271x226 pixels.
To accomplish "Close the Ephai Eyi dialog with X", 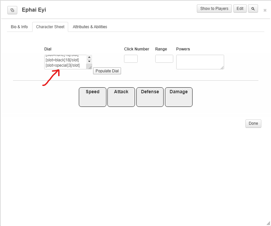I will pos(265,10).
